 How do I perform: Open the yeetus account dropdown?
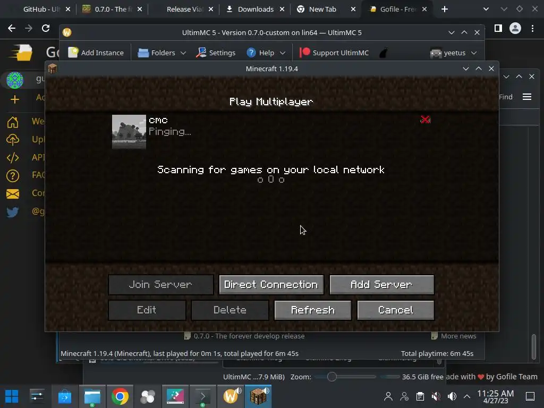454,53
